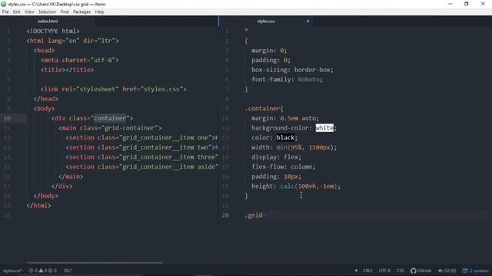492x276 pixels.
Task: Open the View menu
Action: tap(29, 12)
